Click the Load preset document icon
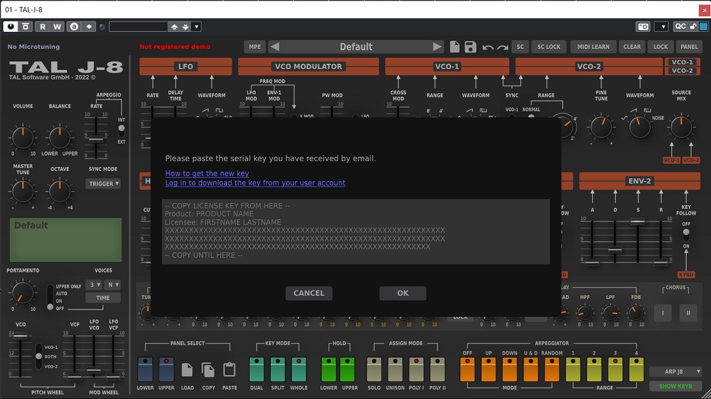 click(188, 371)
